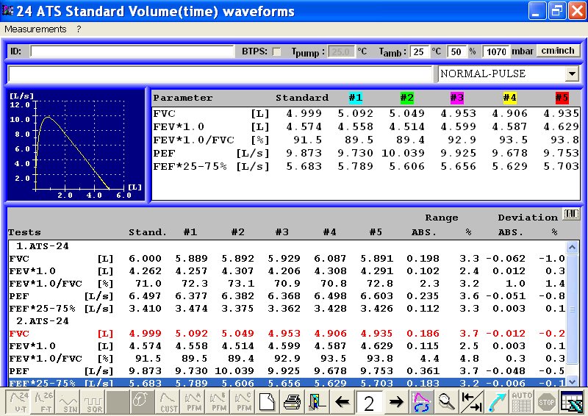The image size is (588, 416).
Task: Click the magenta #3 column swatch
Action: tap(457, 98)
